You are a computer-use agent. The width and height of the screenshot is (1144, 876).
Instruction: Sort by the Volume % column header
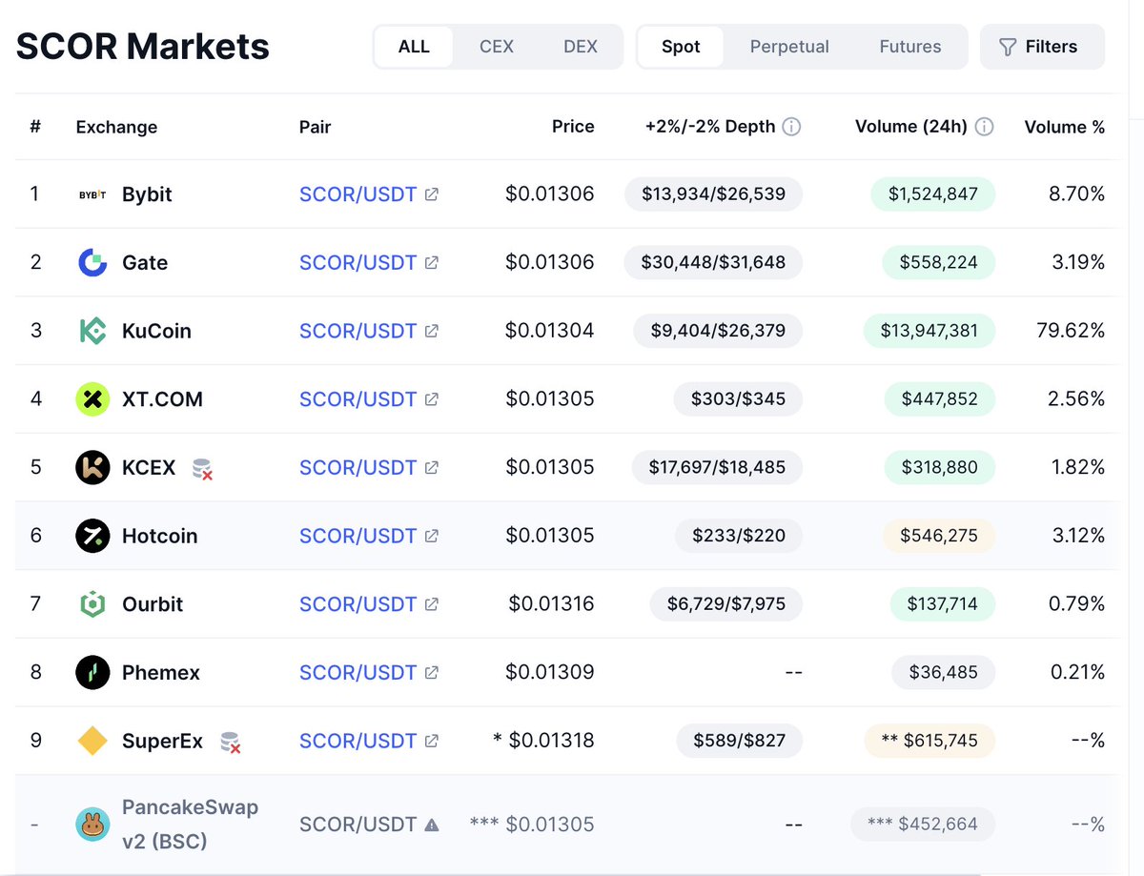click(x=1064, y=127)
